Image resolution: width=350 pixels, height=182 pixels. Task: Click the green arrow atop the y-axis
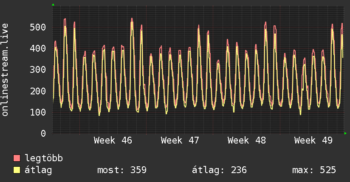53,5
